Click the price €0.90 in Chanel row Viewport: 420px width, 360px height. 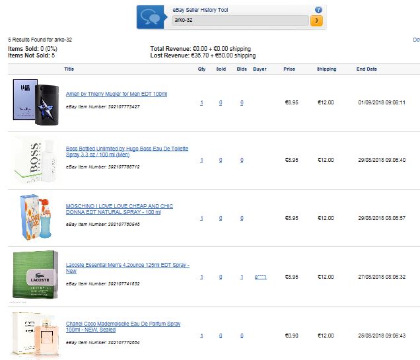click(x=291, y=336)
